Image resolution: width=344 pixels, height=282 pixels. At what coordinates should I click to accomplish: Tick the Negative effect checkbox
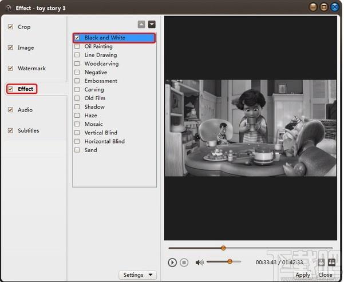pyautogui.click(x=77, y=72)
